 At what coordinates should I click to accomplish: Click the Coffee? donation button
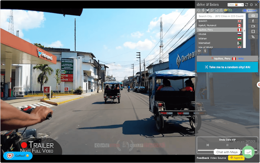[x=18, y=156]
